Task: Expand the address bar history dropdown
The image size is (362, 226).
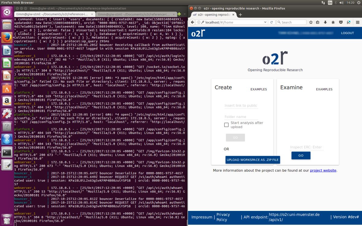Action: [265, 22]
